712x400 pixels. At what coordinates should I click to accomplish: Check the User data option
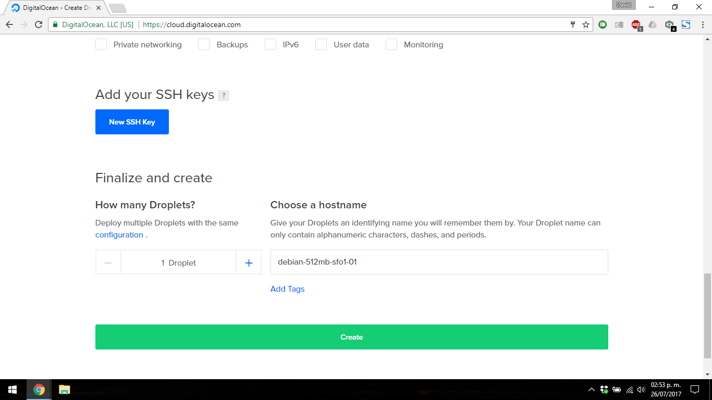(321, 45)
